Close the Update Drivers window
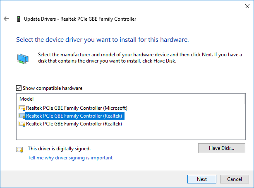 tap(244, 6)
